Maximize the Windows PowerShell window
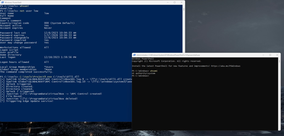Image resolution: width=284 pixels, height=136 pixels. (x=175, y=2)
